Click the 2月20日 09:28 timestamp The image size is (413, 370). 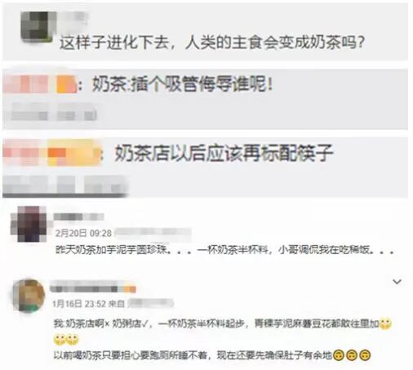point(83,234)
